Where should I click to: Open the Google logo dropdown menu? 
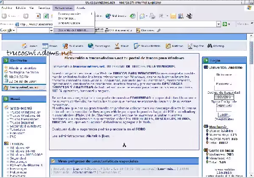tap(8, 30)
